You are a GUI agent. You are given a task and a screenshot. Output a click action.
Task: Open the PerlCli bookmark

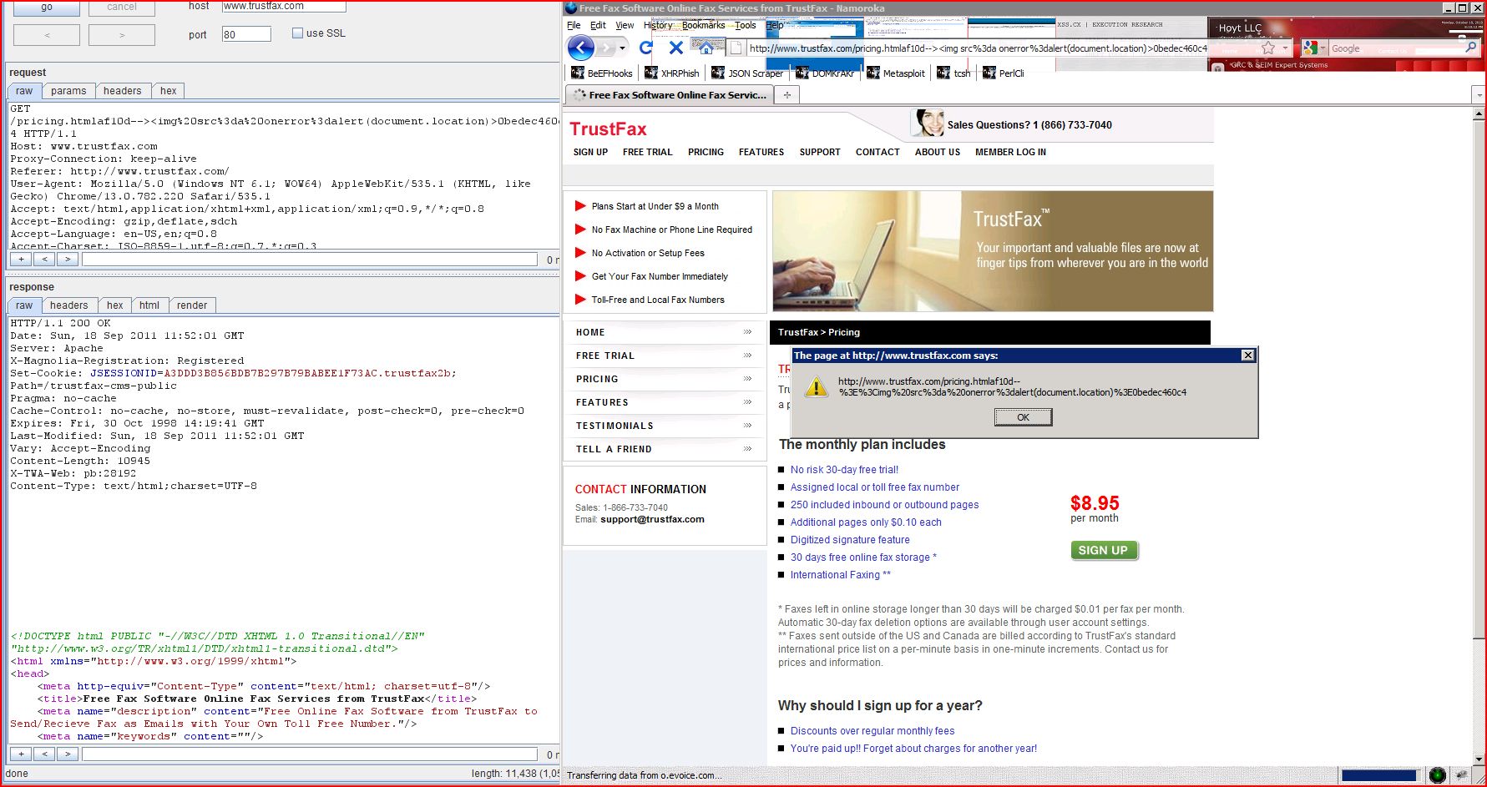tap(1004, 73)
